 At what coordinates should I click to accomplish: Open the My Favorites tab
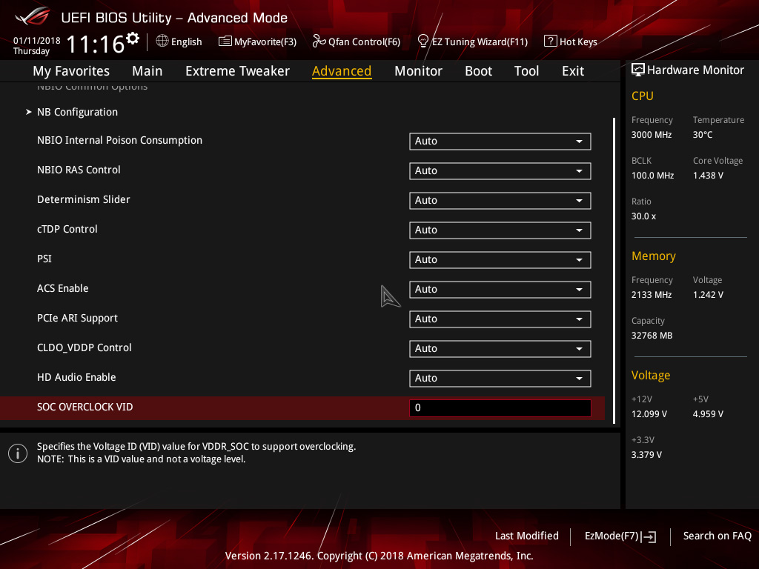71,71
